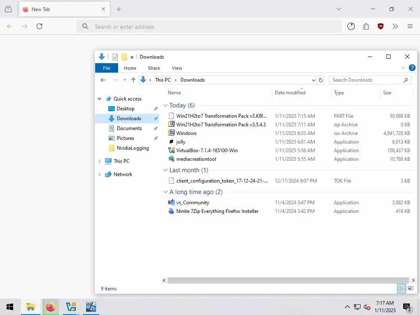
Task: Click Downloads in address breadcrumb
Action: (x=192, y=80)
